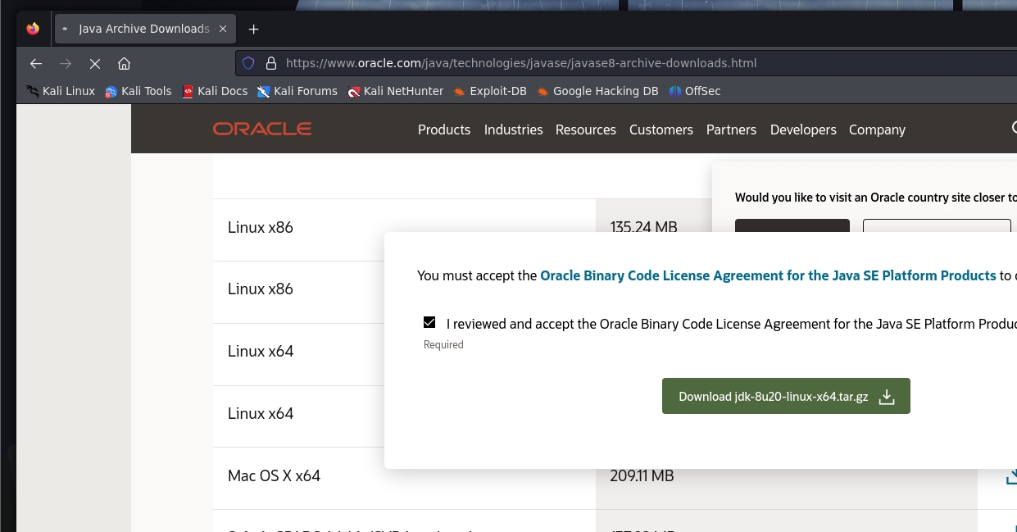This screenshot has height=532, width=1017.
Task: Go back to the previous page
Action: coord(35,63)
